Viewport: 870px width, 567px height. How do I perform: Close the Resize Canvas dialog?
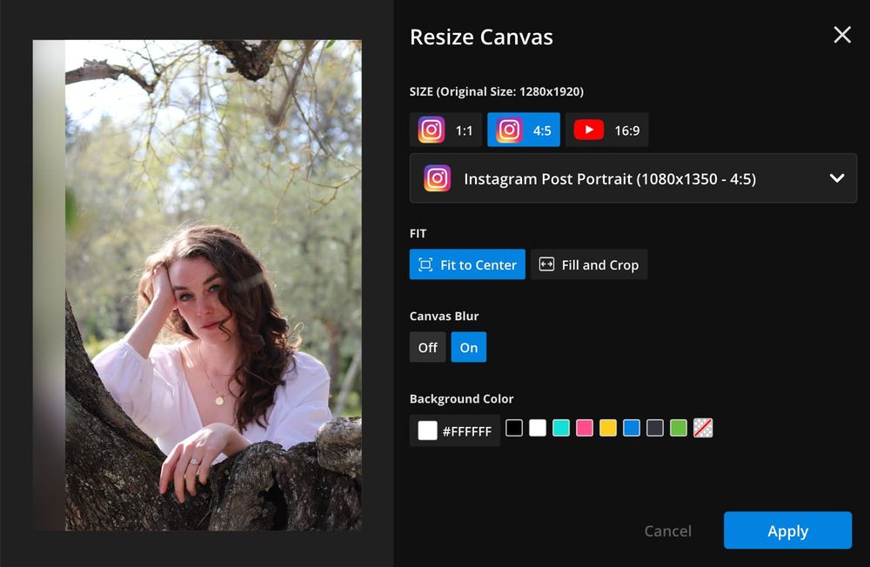coord(841,35)
